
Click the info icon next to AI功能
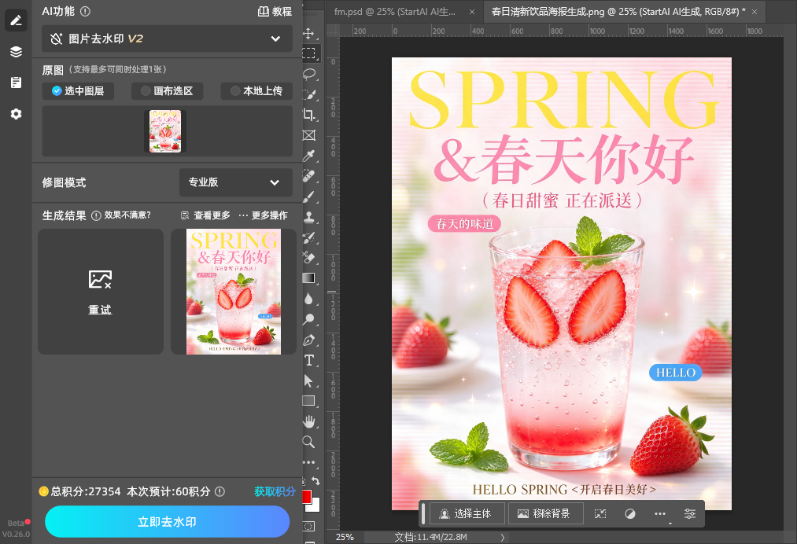[86, 11]
